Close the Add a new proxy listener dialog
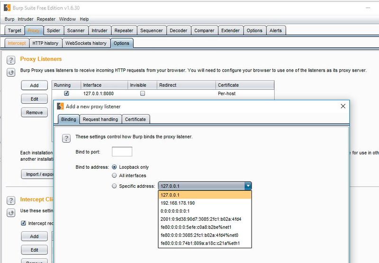 click(x=343, y=106)
